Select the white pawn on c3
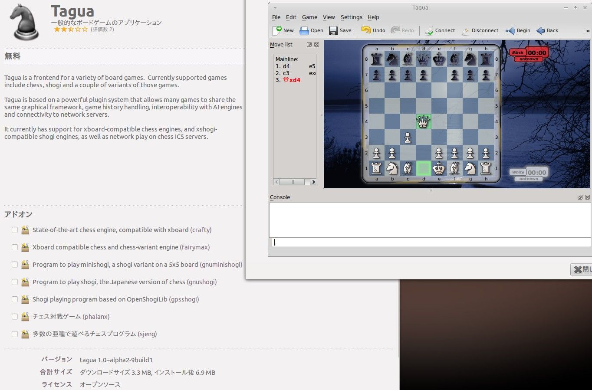The width and height of the screenshot is (592, 390). [408, 138]
